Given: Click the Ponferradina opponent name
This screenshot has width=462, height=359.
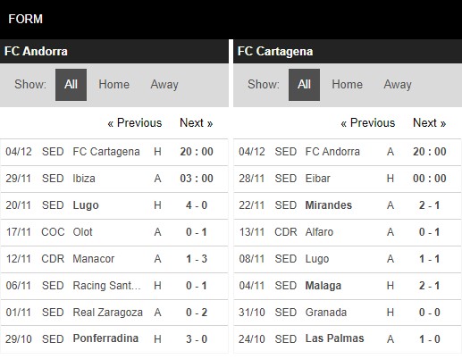Looking at the screenshot, I should pos(105,338).
